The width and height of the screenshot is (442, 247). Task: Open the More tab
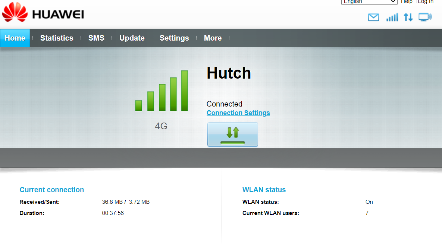point(213,38)
